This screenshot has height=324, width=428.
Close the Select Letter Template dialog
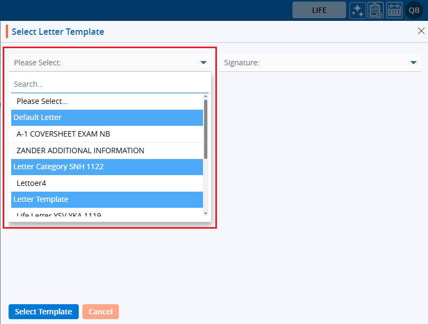click(421, 31)
